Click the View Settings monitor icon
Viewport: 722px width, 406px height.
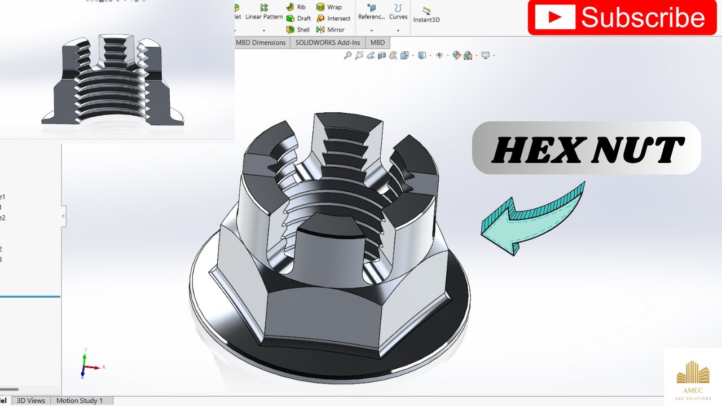(485, 55)
